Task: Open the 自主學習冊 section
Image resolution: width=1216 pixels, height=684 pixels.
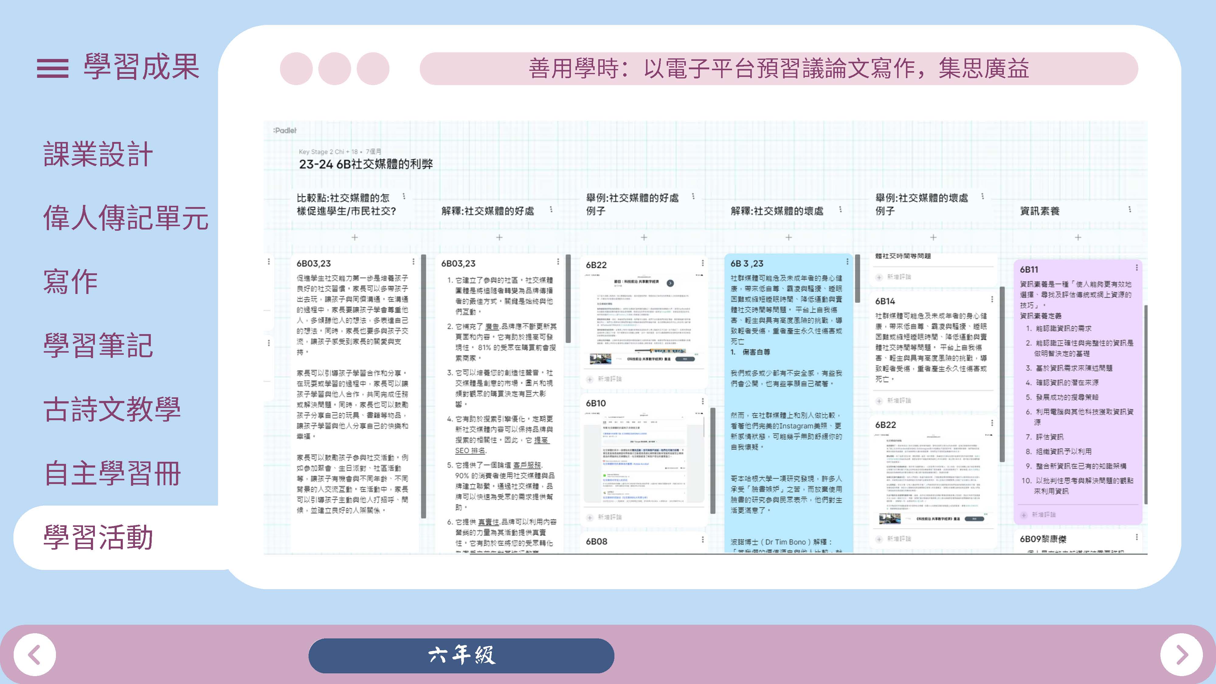Action: [112, 473]
